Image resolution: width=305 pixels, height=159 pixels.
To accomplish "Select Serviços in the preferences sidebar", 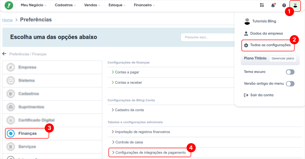I will (52, 147).
